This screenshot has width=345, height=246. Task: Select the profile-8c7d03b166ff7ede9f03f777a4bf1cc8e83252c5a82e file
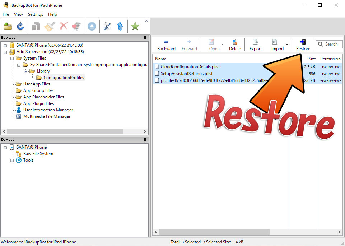pos(214,80)
